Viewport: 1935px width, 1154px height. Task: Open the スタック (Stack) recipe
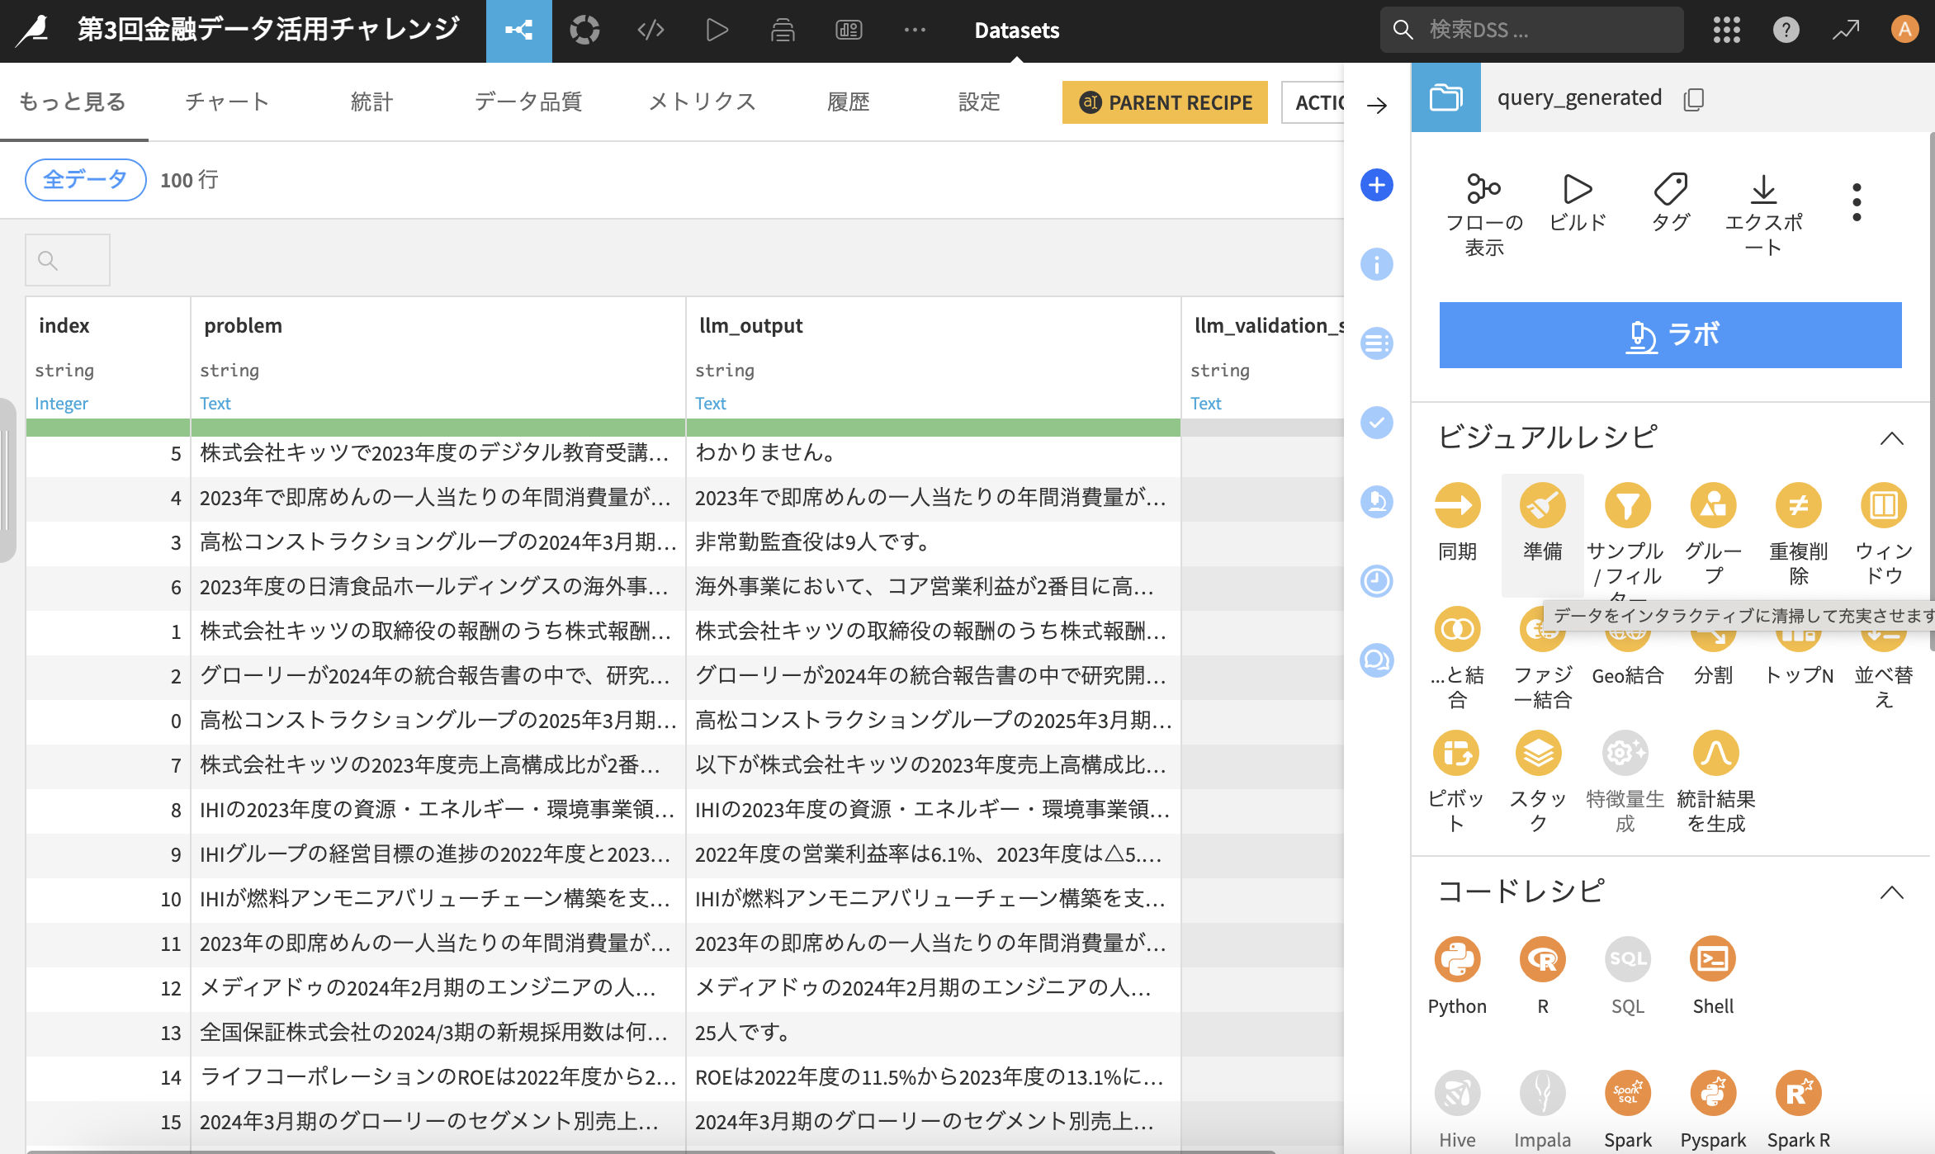[1538, 753]
